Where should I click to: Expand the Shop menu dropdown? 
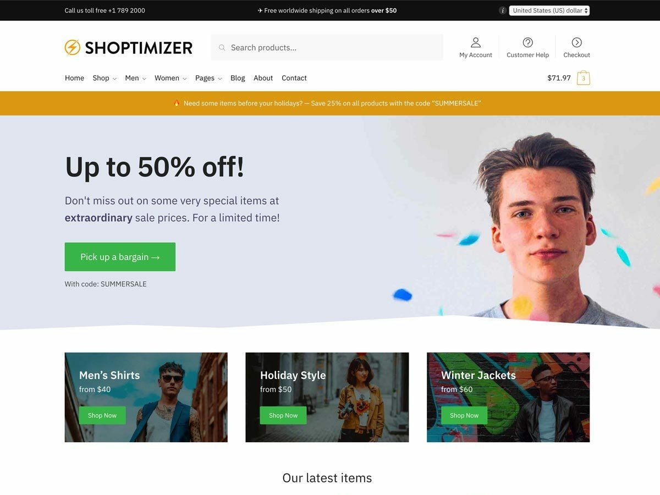(x=105, y=78)
